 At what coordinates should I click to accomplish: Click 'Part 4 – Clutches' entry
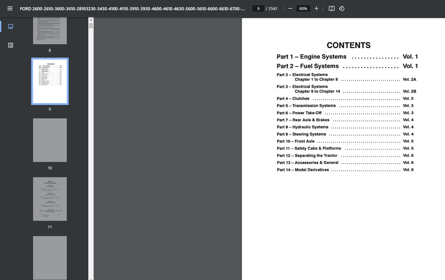click(293, 99)
